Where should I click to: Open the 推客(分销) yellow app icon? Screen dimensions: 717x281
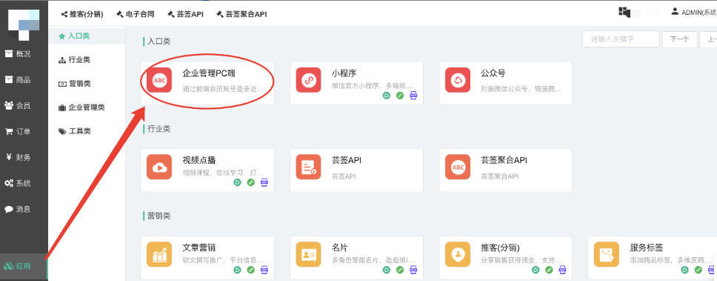coord(457,254)
